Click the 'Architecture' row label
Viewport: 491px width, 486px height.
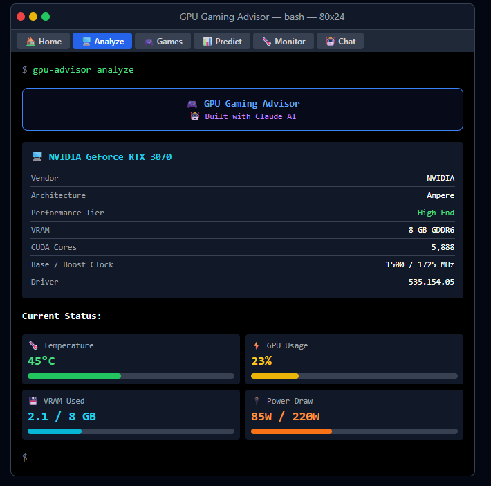[x=58, y=195]
